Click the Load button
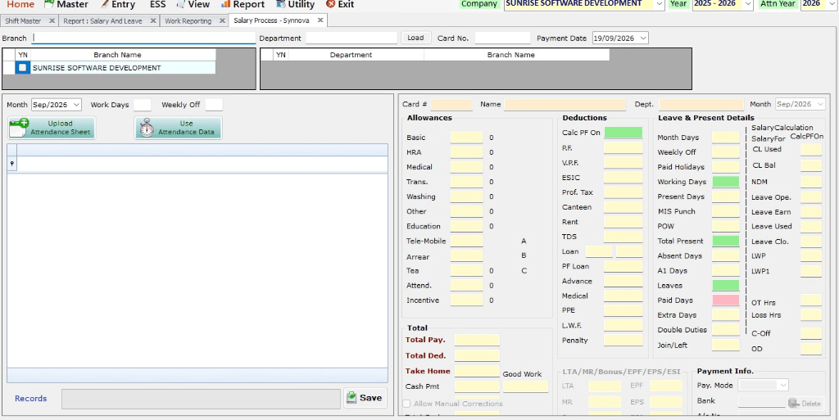 (415, 38)
